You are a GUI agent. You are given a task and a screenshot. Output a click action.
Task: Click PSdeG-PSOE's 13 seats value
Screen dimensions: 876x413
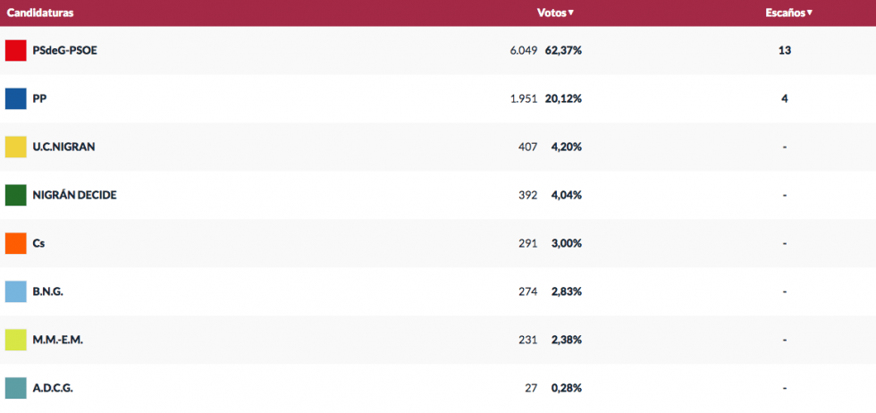[784, 50]
